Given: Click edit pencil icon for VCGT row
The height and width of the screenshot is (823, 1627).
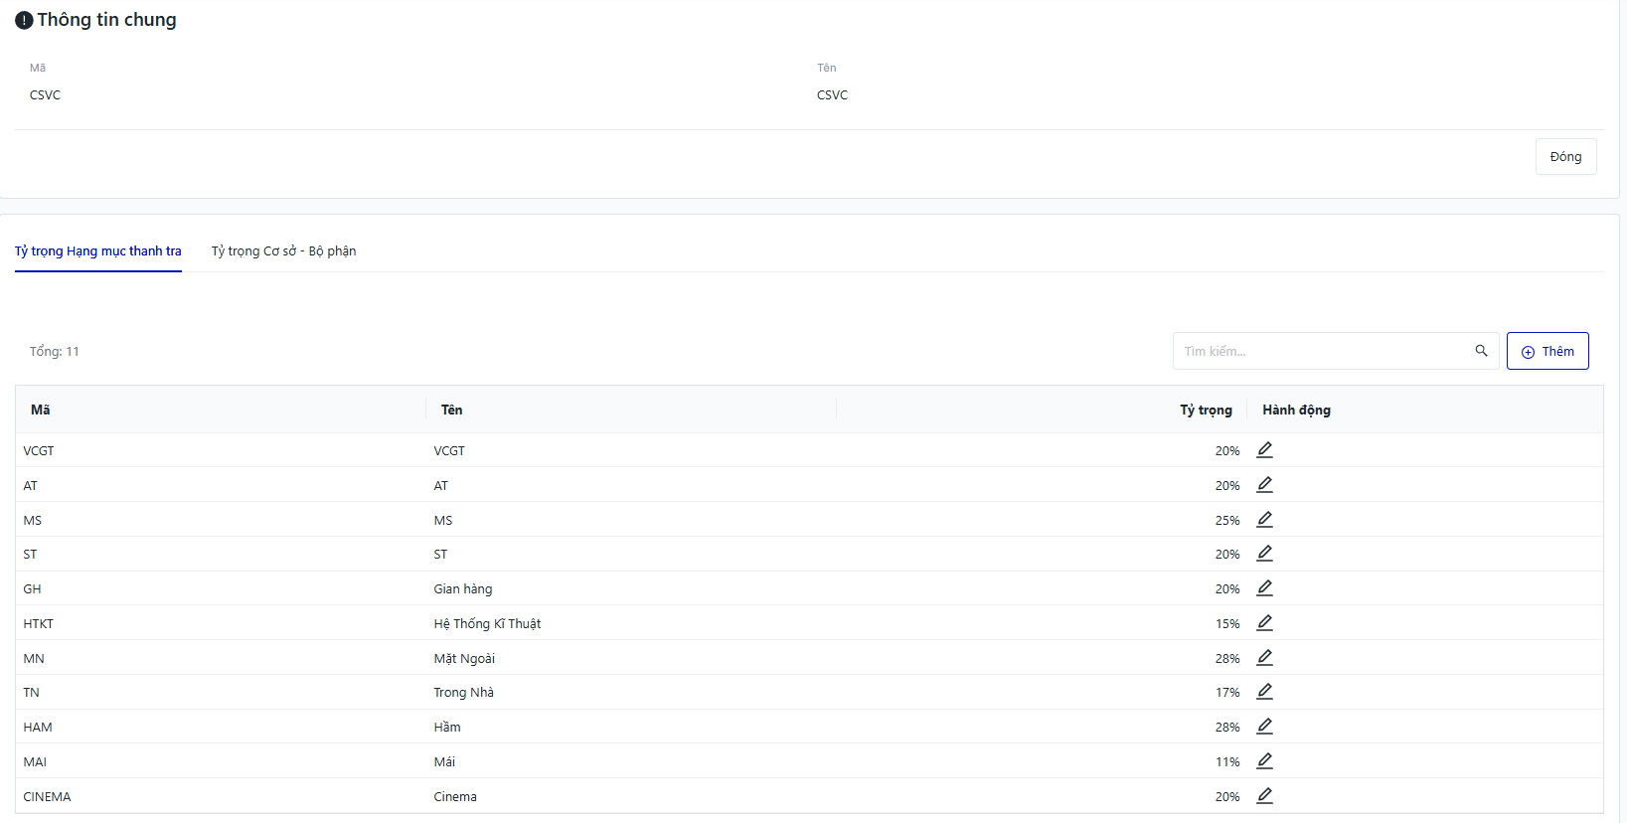Looking at the screenshot, I should (1264, 450).
